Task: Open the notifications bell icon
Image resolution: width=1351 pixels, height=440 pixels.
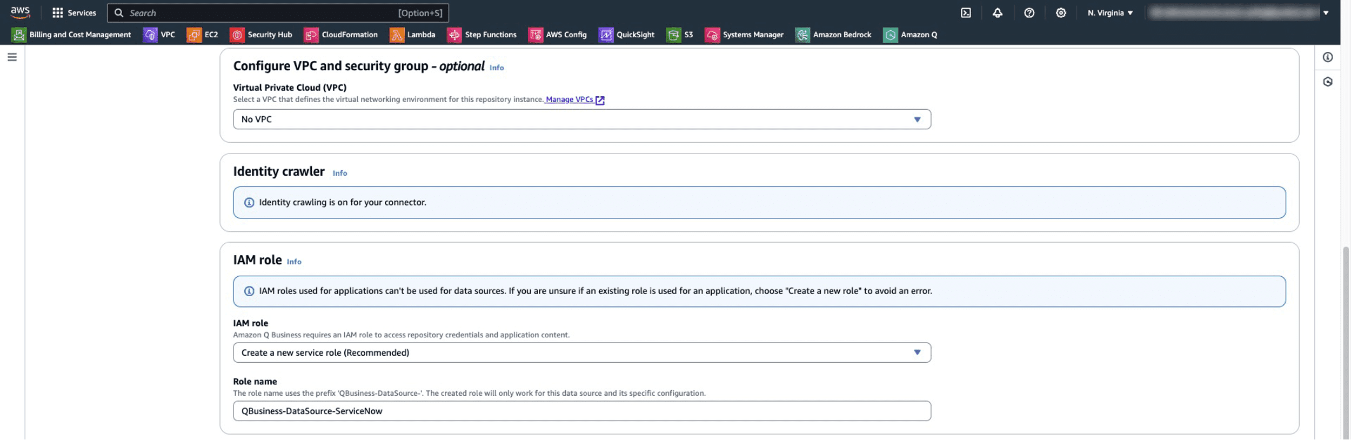Action: [x=997, y=13]
